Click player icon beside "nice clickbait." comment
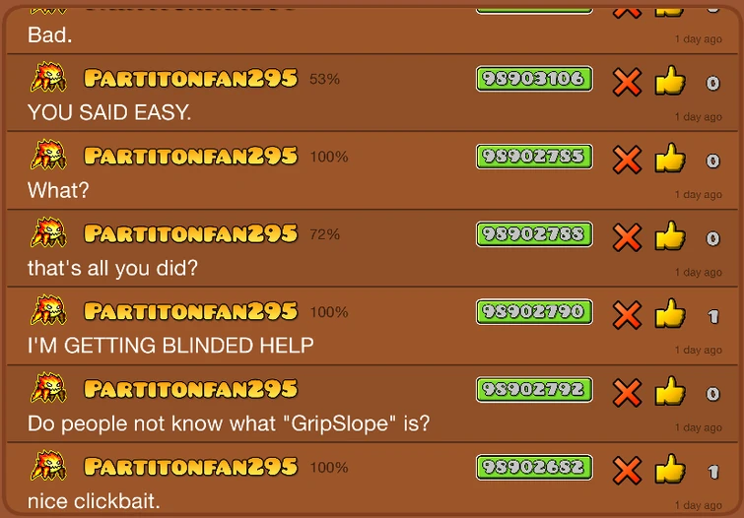 pos(48,466)
